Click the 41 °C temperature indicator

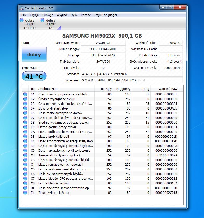coord(34,76)
